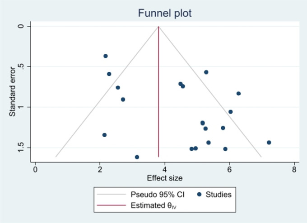Click the x-axis tick label "4"

165,169
